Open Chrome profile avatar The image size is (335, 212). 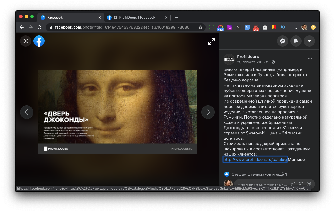(304, 27)
